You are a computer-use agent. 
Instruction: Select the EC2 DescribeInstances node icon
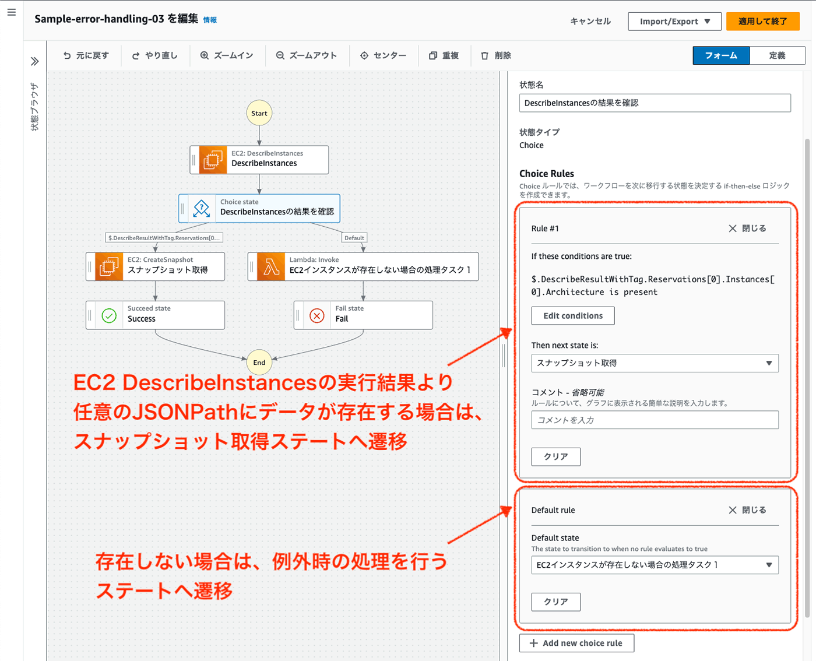pyautogui.click(x=213, y=159)
